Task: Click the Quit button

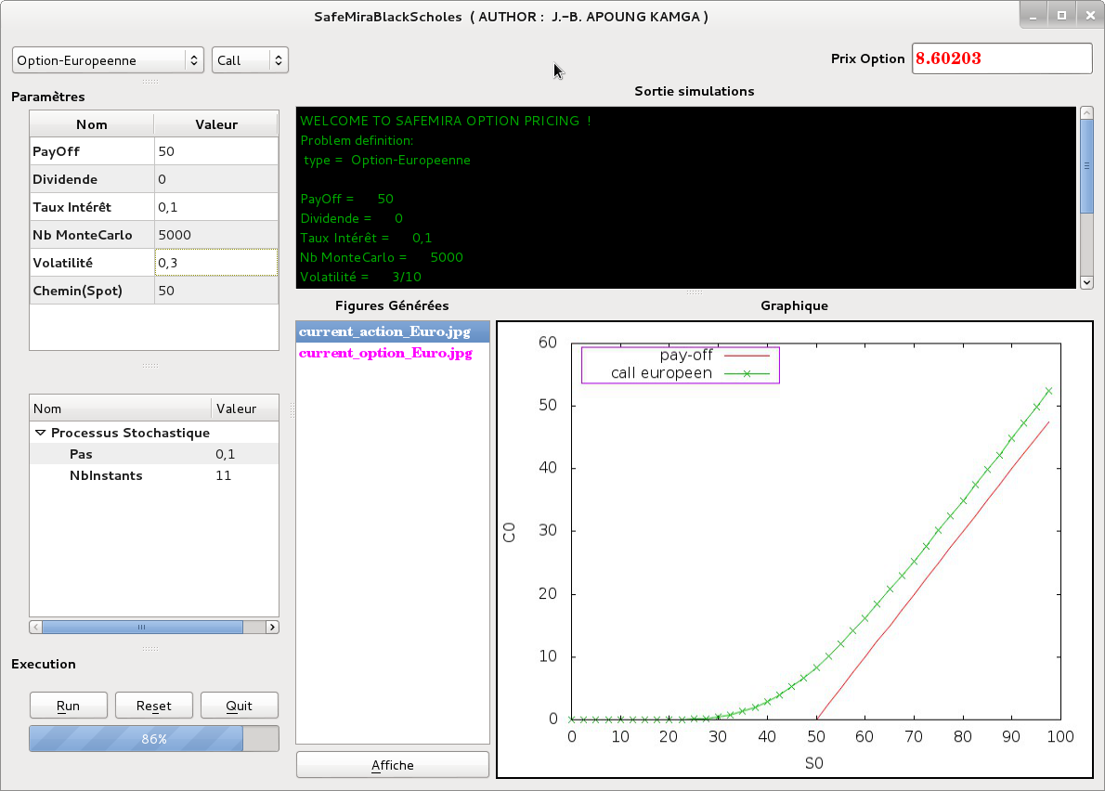Action: pos(240,706)
